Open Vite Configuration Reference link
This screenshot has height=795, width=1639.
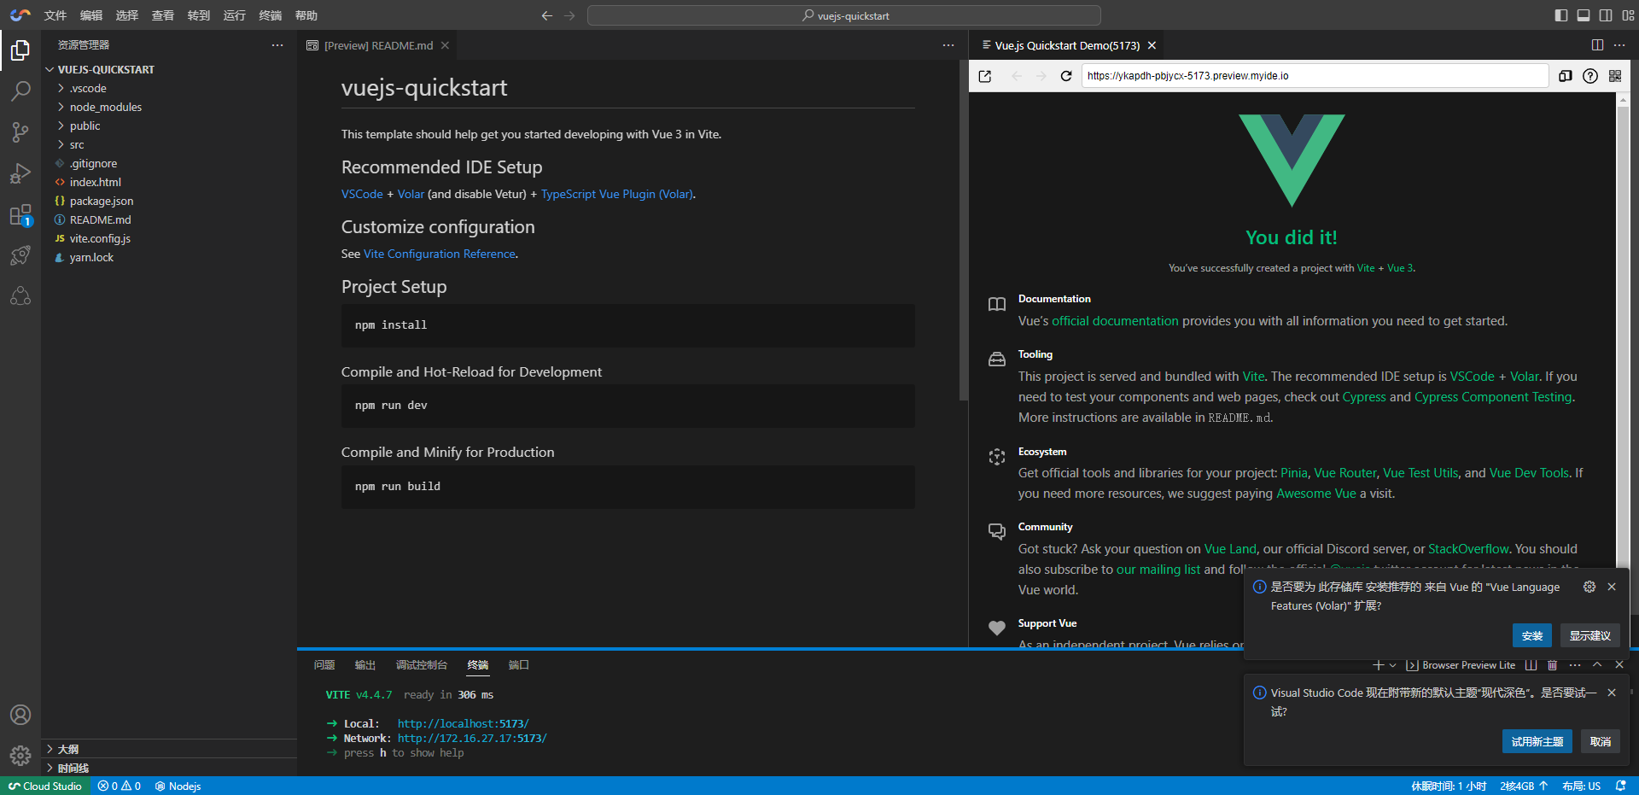440,254
